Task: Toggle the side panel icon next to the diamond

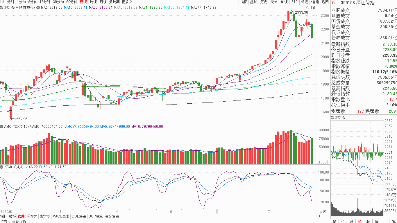Action: pos(313,7)
